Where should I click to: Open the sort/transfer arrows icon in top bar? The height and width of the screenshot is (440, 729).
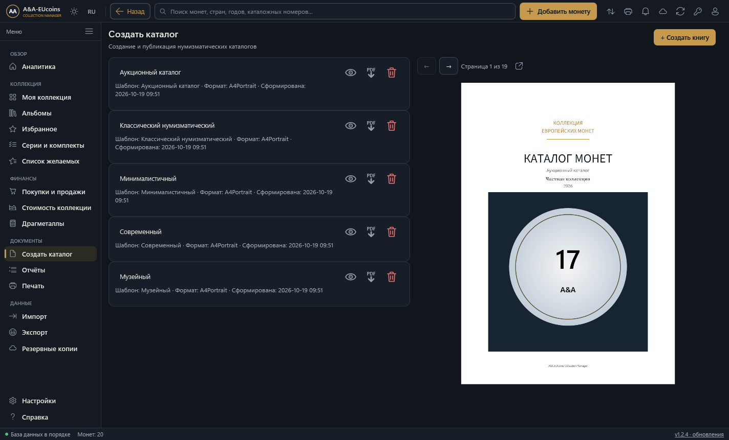(611, 11)
